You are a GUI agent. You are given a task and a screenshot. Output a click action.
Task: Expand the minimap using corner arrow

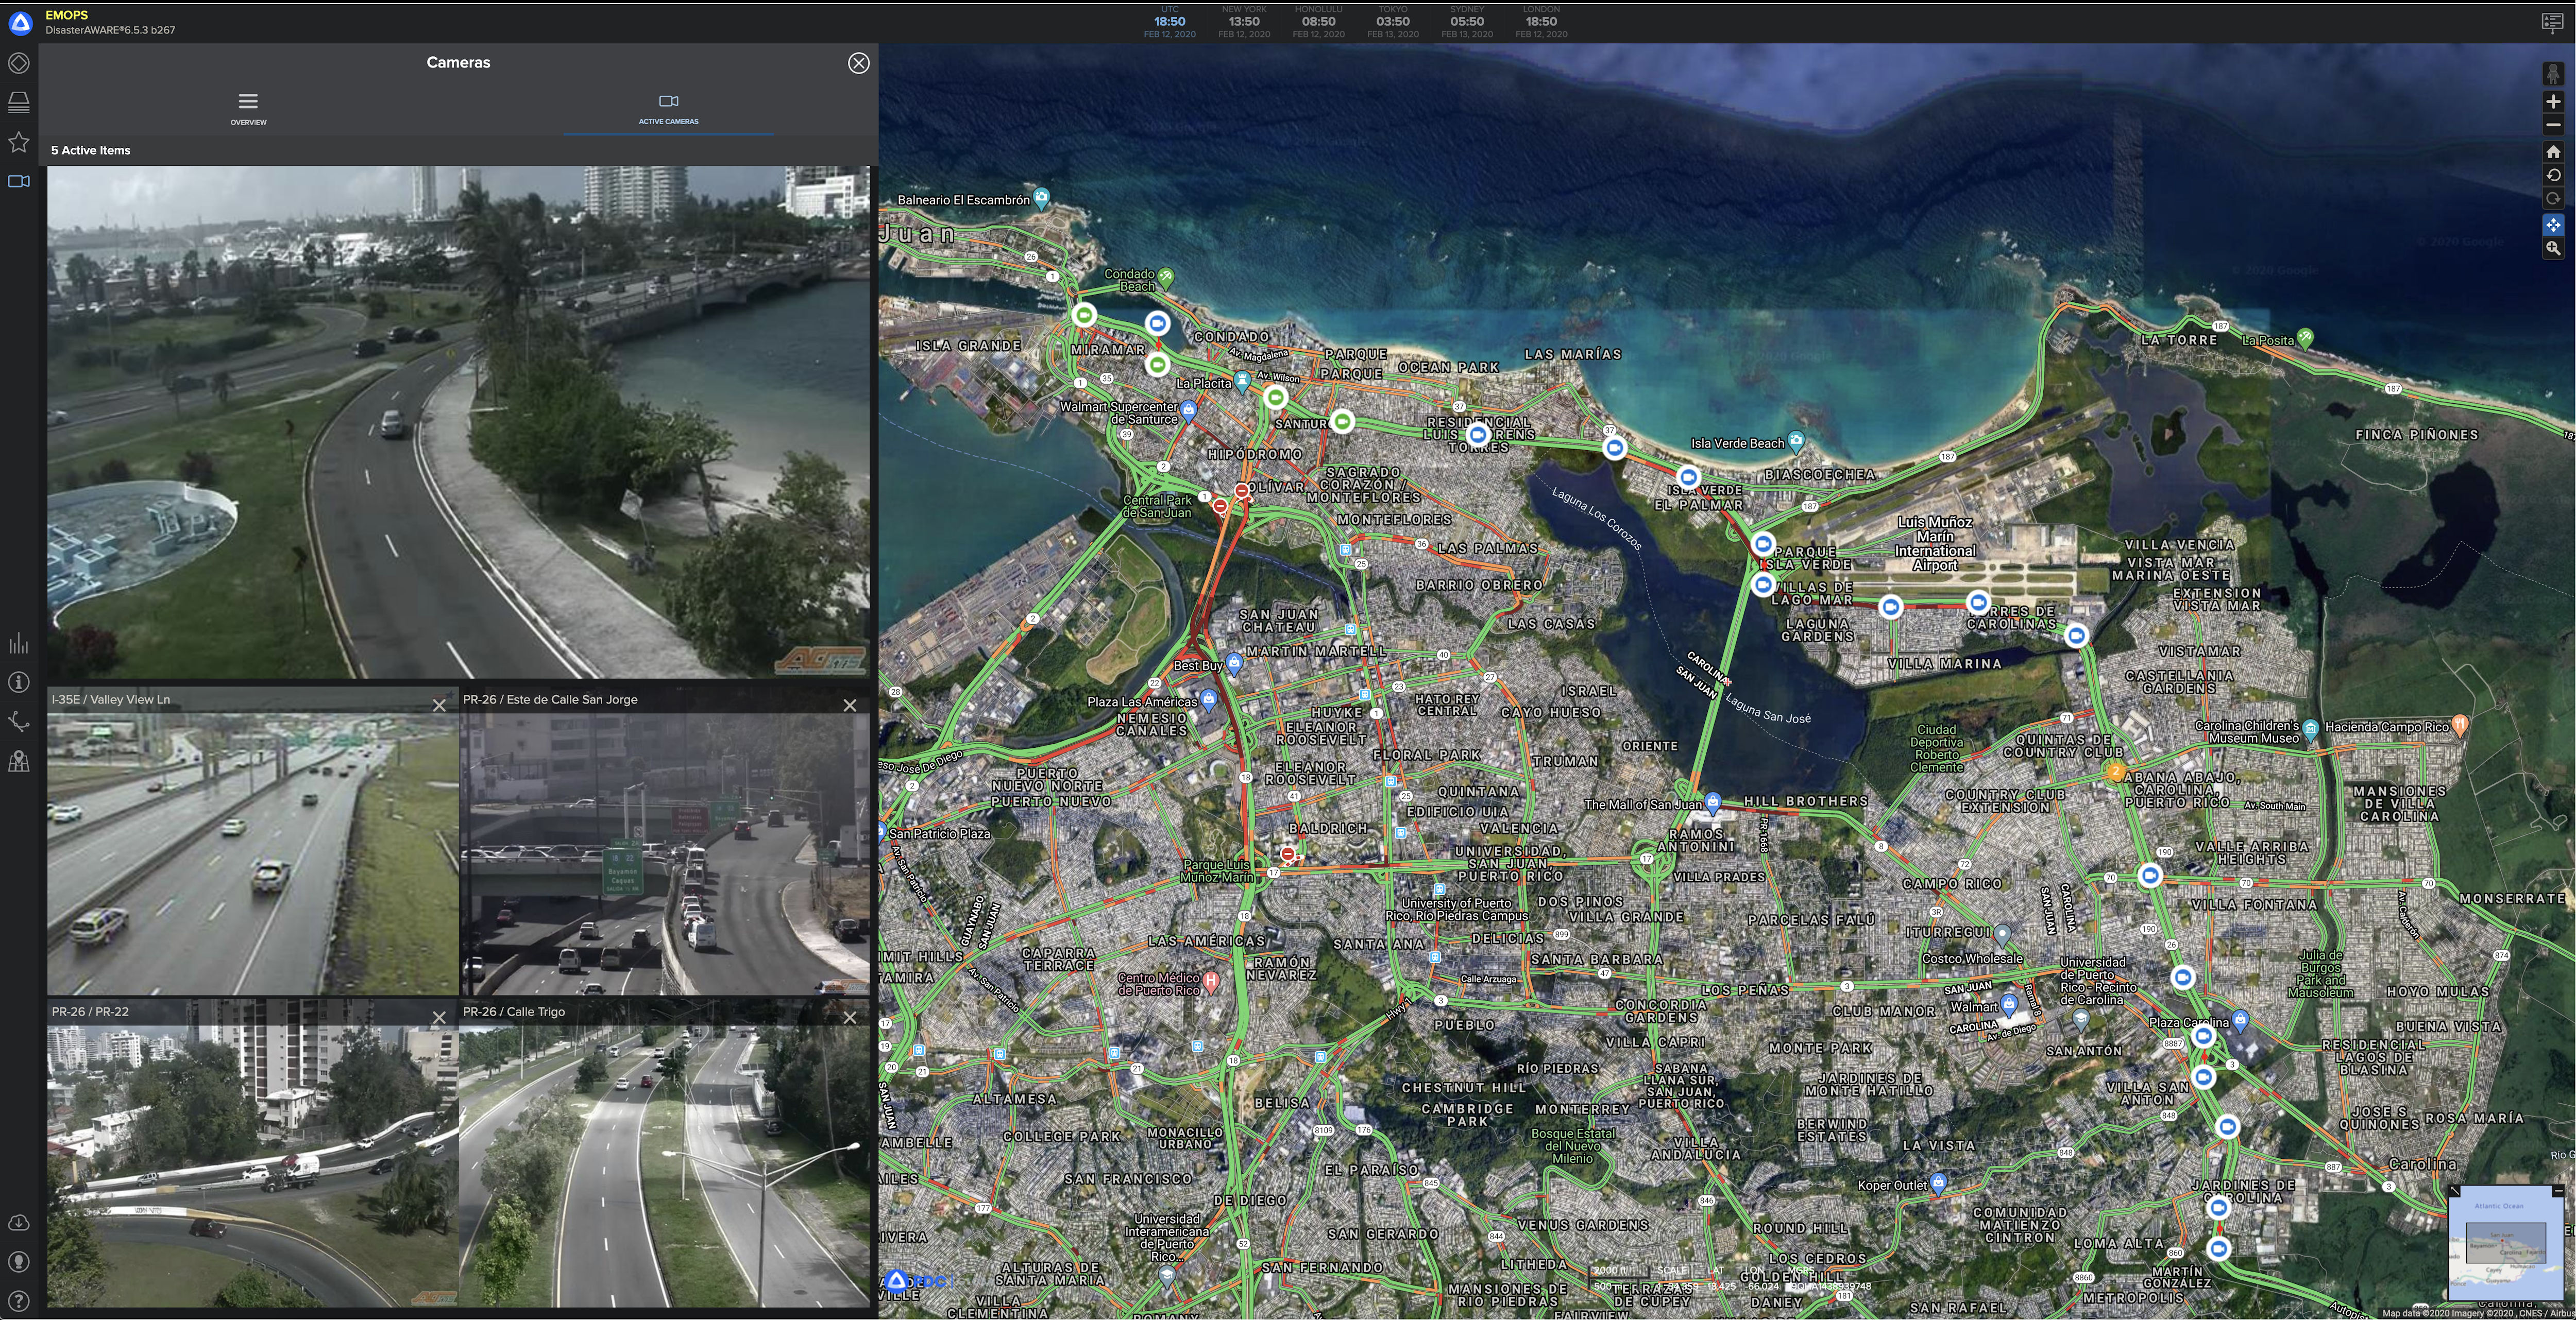pyautogui.click(x=2454, y=1191)
